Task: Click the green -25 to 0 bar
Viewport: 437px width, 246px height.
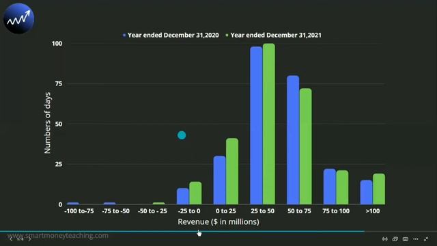Action: coord(195,193)
